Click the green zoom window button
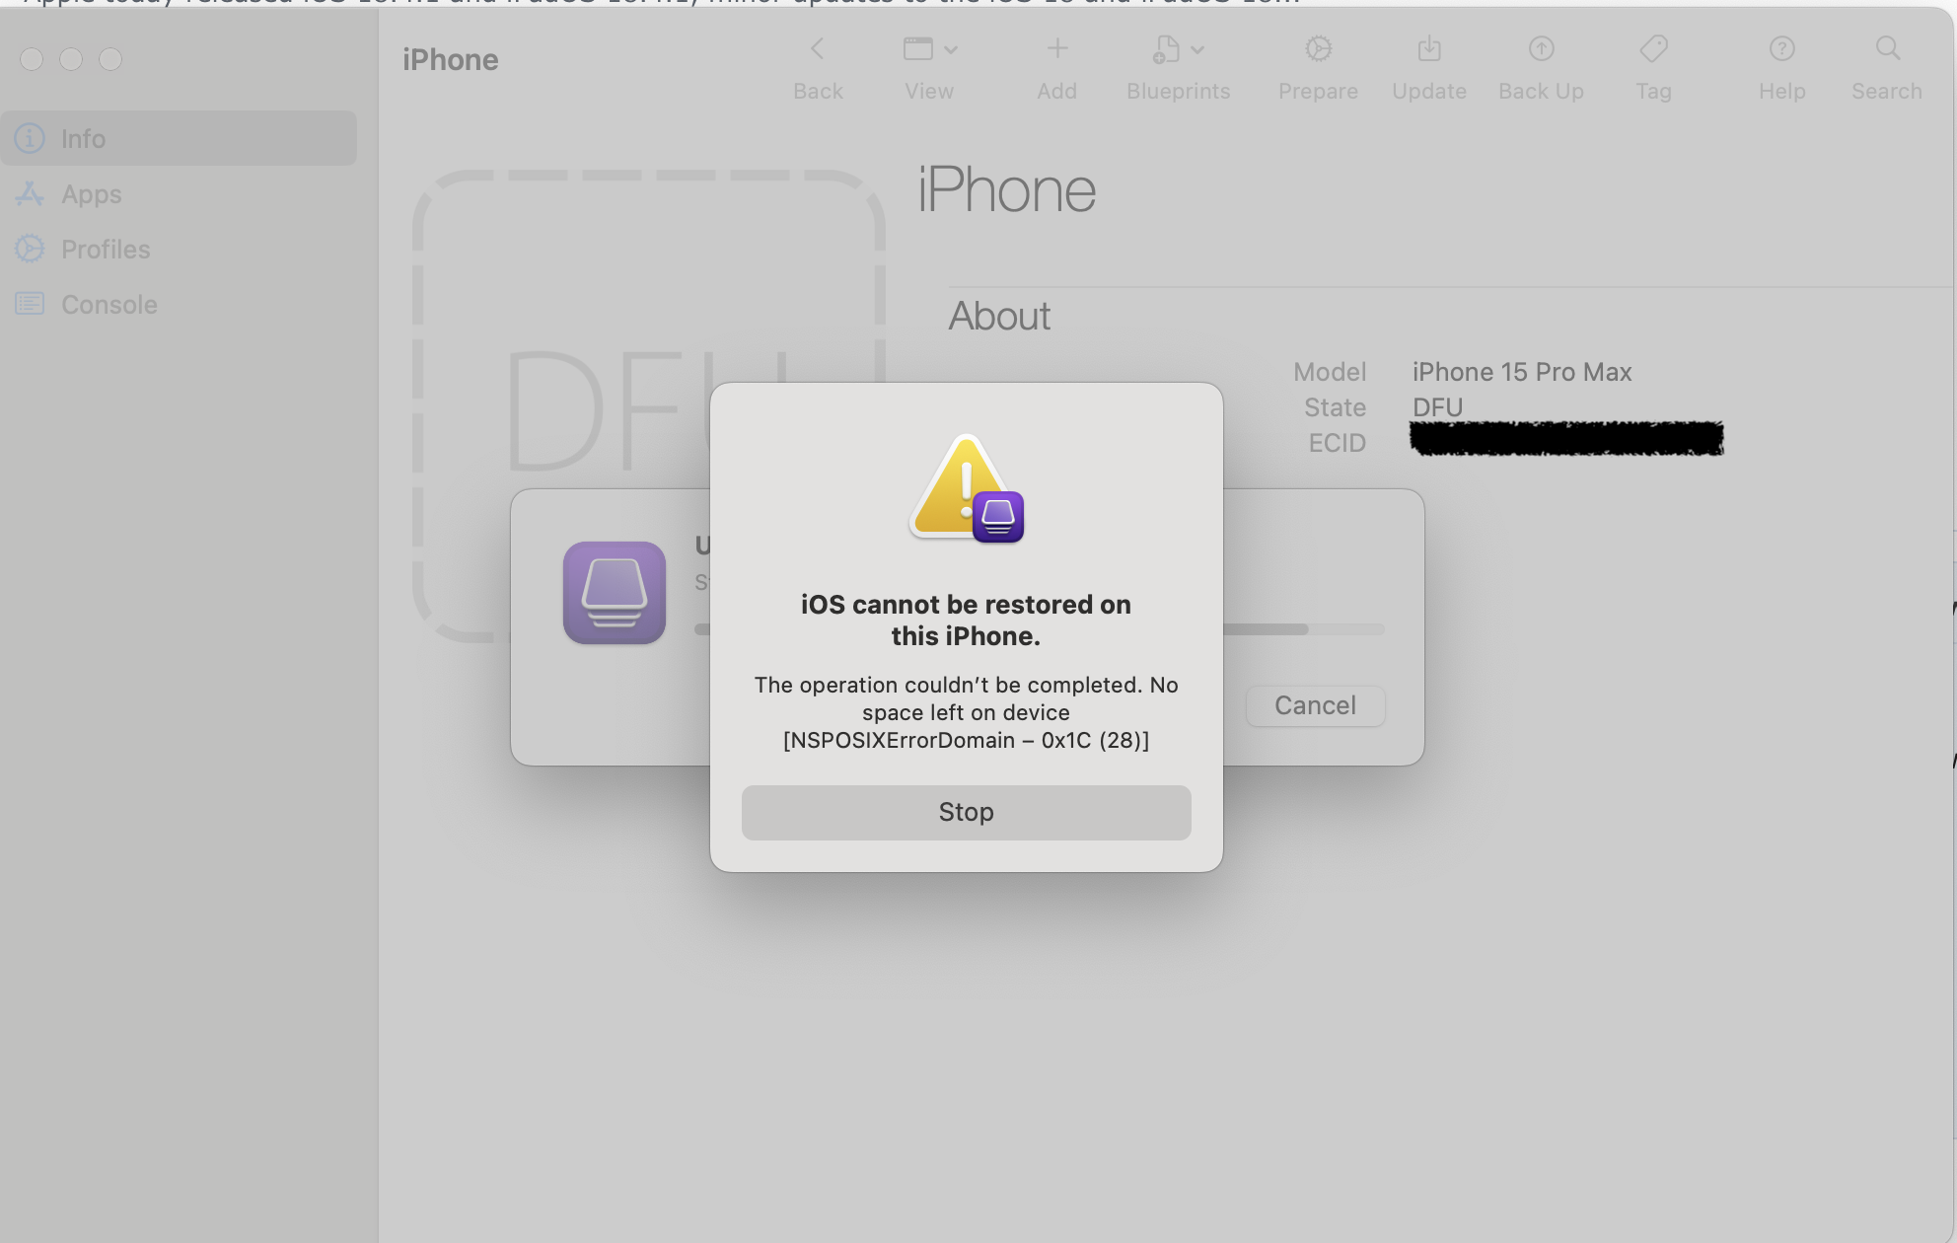1957x1243 pixels. click(110, 59)
